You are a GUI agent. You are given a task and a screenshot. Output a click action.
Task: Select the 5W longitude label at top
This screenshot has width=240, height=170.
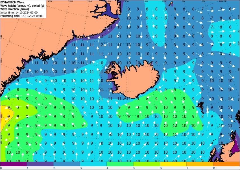coord(184,1)
